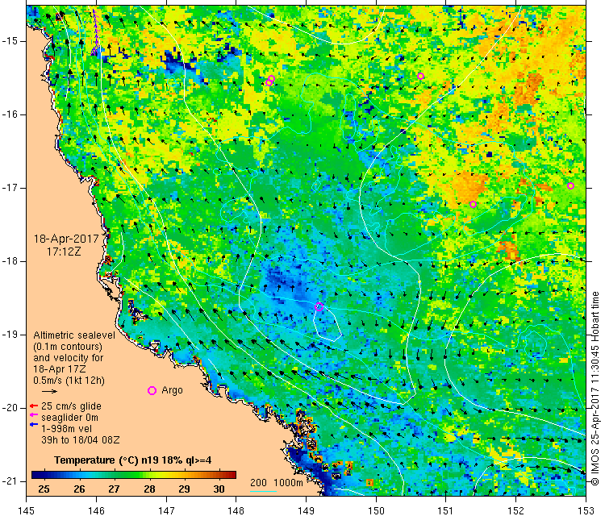This screenshot has height=516, width=605.
Task: Click the '(0.1m contours)' text
Action: [68, 347]
